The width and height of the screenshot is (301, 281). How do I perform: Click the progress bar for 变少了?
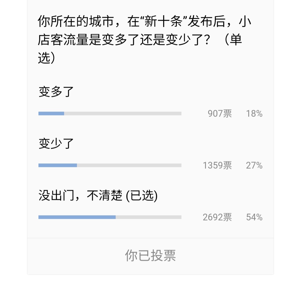110,165
